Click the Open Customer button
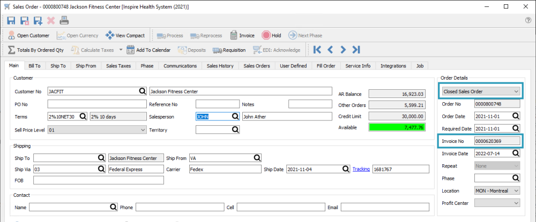This screenshot has width=536, height=222. [x=29, y=35]
